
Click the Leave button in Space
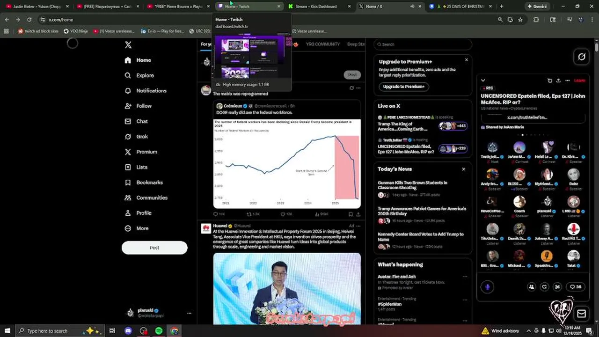pyautogui.click(x=579, y=81)
